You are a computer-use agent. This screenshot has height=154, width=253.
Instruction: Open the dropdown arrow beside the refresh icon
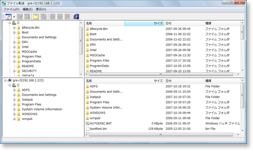point(14,17)
